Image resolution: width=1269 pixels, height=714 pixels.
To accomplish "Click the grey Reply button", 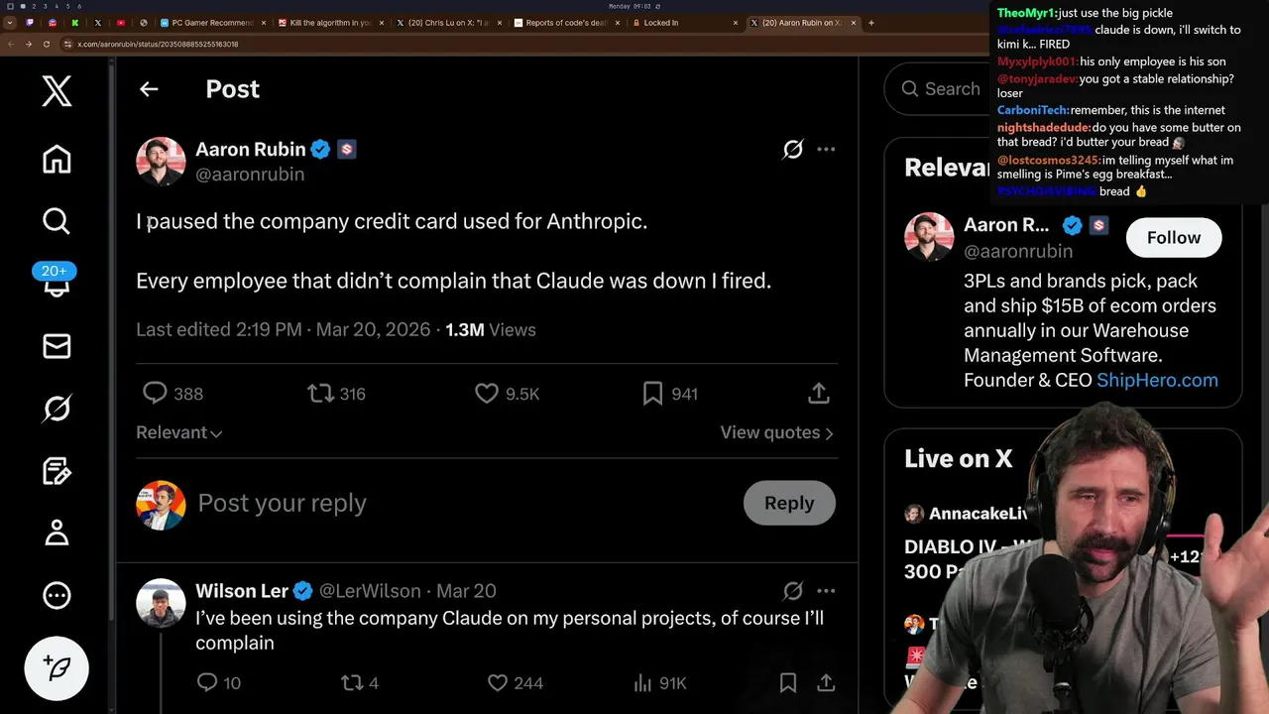I will (x=789, y=503).
